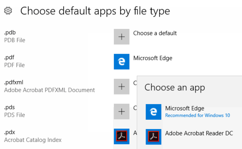242x149 pixels.
Task: Click the 'PDB File' description
Action: tap(15, 40)
